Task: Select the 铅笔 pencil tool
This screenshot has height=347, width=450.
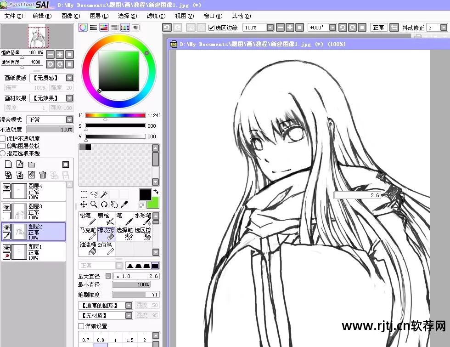Action: [88, 219]
